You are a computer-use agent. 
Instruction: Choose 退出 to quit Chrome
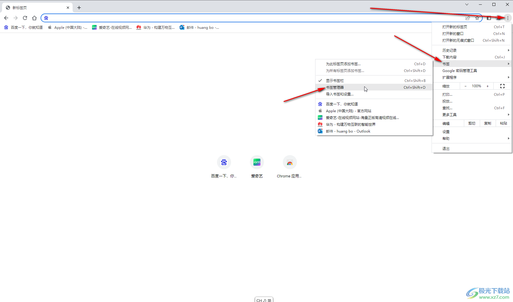[x=472, y=148]
